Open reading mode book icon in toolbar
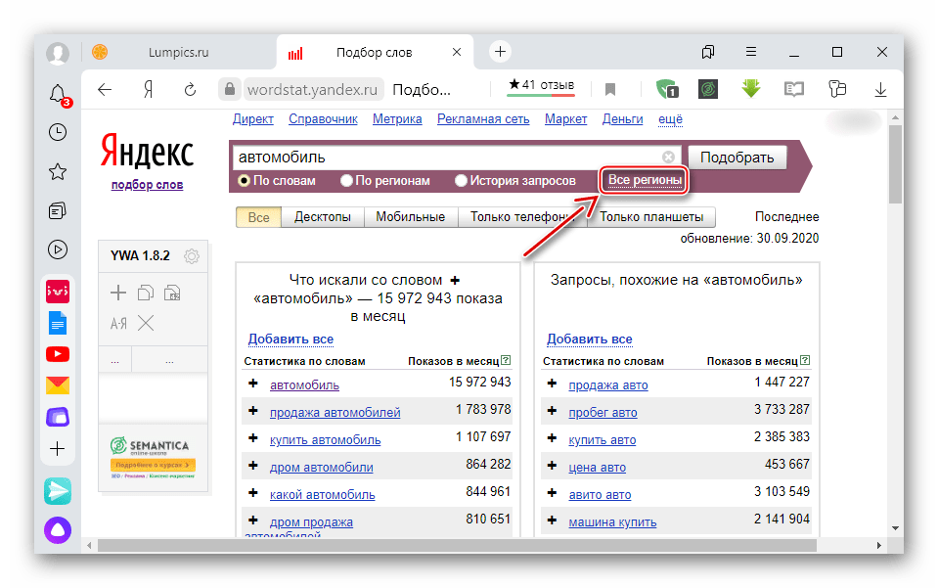 pos(794,89)
